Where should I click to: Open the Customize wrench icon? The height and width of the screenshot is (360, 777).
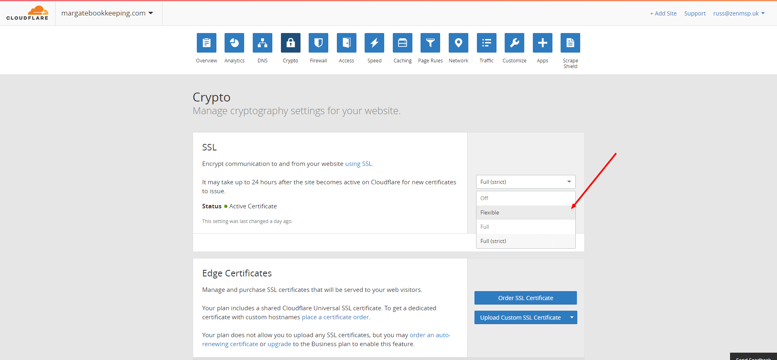514,43
